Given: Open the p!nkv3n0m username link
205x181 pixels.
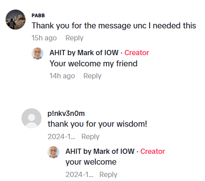Looking at the screenshot, I should (66, 113).
